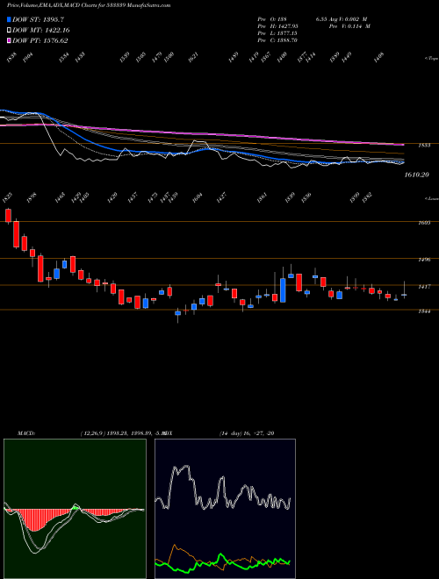Click the '<Lows' marker label

coord(431,198)
